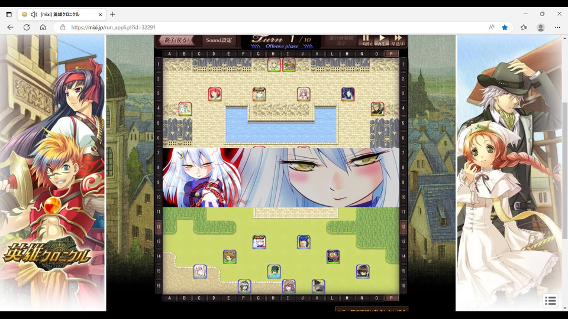Select the green-haired enemy unit in row 4 column O

pyautogui.click(x=377, y=109)
